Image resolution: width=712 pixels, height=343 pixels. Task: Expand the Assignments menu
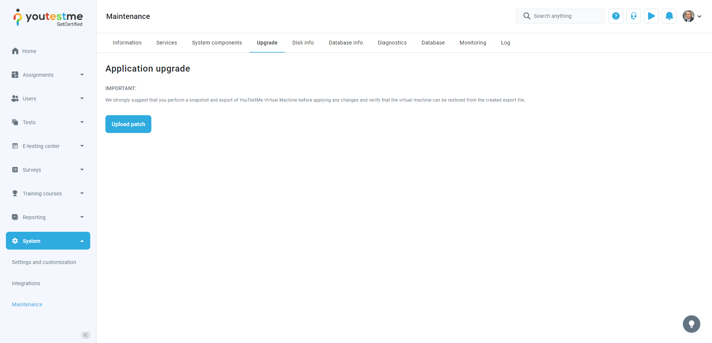pos(48,75)
